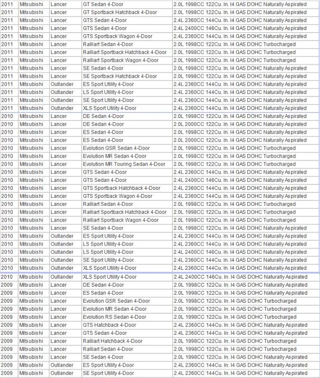
Task: Select 'Evolution MR Touring Sedan 4-Door' cell
Action: pos(127,164)
